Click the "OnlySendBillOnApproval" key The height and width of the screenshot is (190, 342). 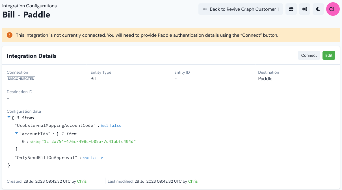(46, 158)
